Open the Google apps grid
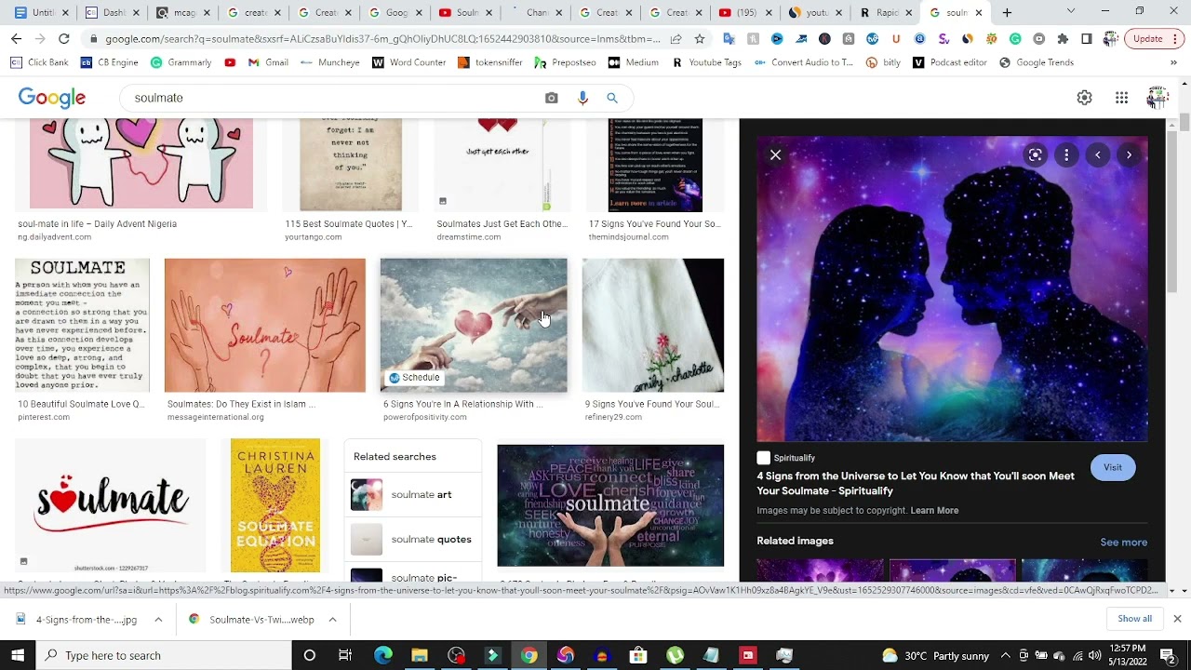The height and width of the screenshot is (670, 1191). pos(1122,98)
